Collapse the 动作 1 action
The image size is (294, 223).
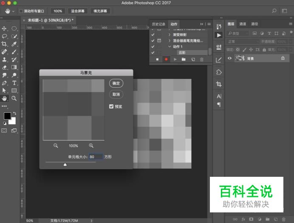[x=170, y=47]
